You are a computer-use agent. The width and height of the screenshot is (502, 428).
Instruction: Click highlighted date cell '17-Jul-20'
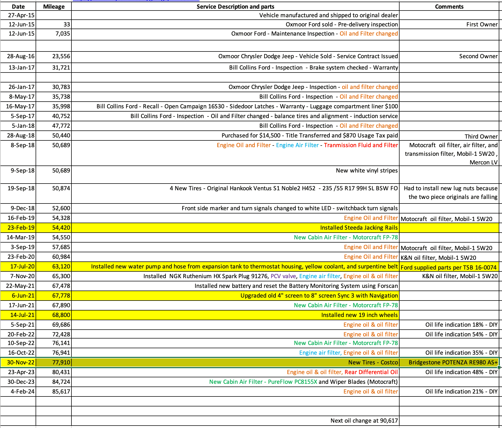tap(18, 267)
